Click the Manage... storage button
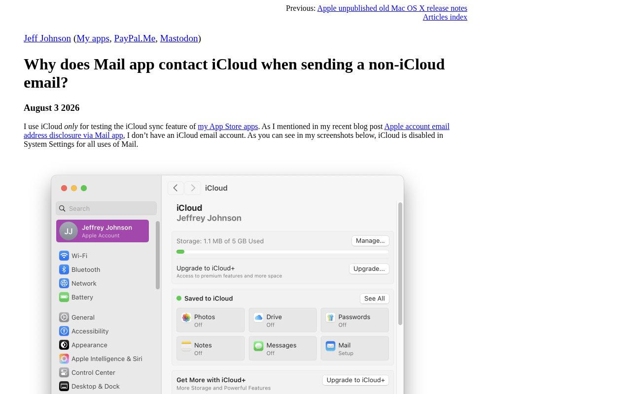The width and height of the screenshot is (631, 394). pyautogui.click(x=370, y=241)
